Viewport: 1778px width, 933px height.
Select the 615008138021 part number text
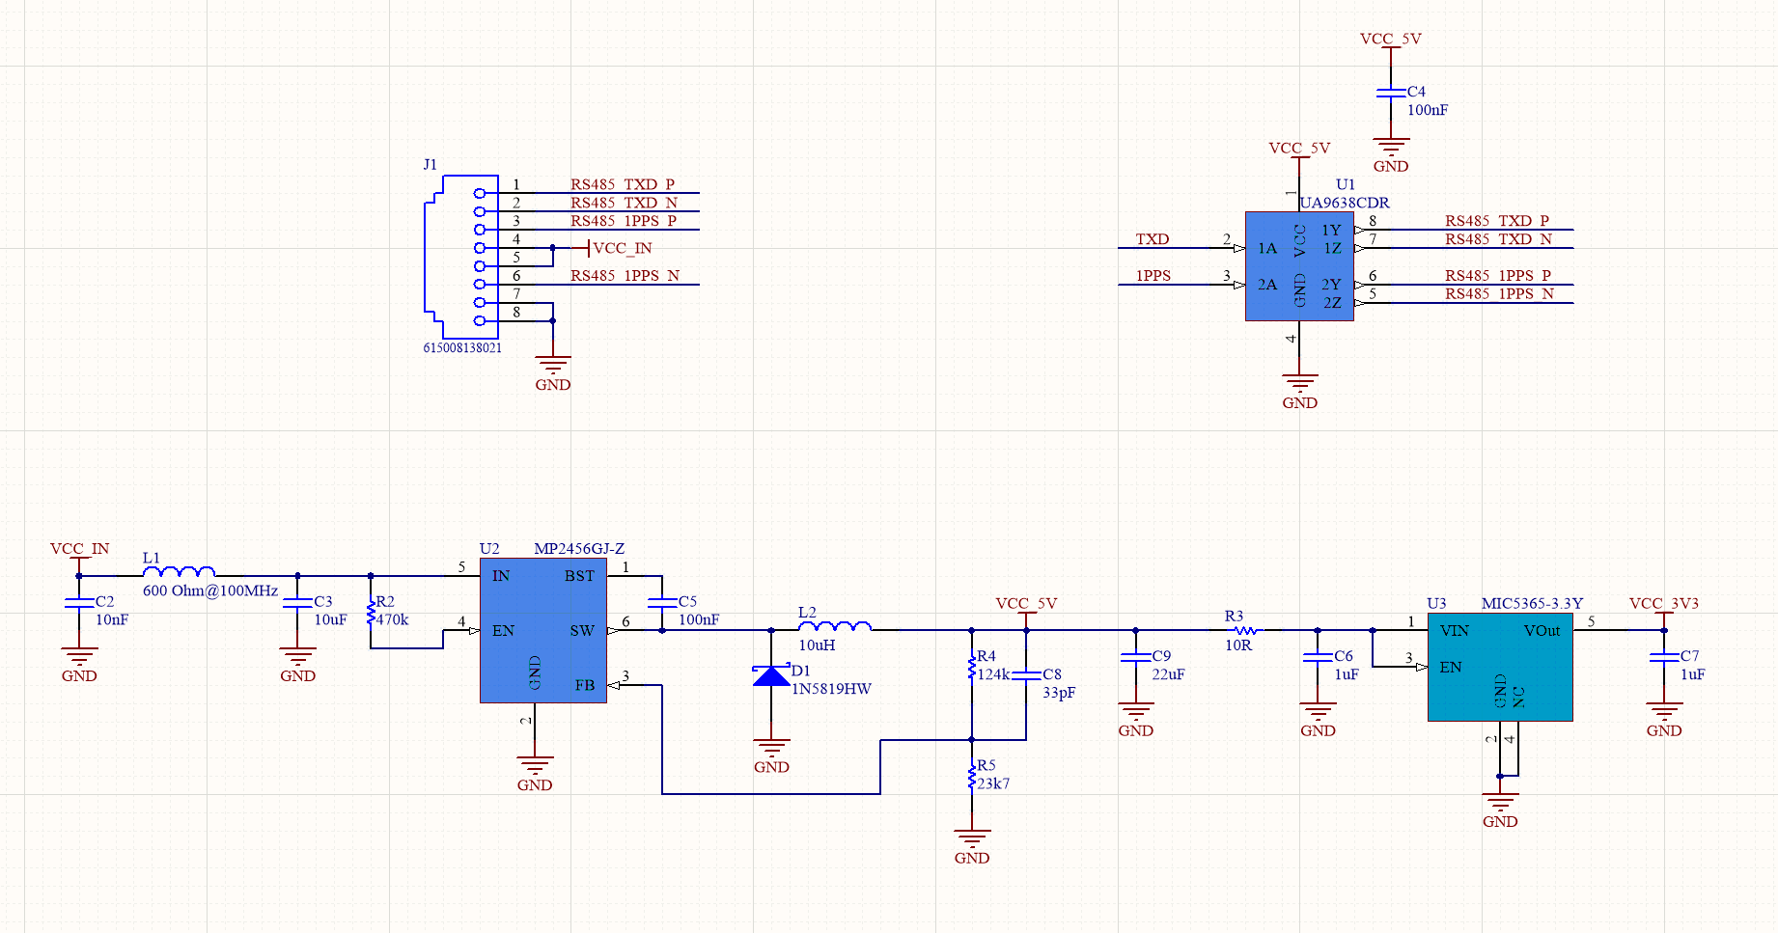point(462,348)
